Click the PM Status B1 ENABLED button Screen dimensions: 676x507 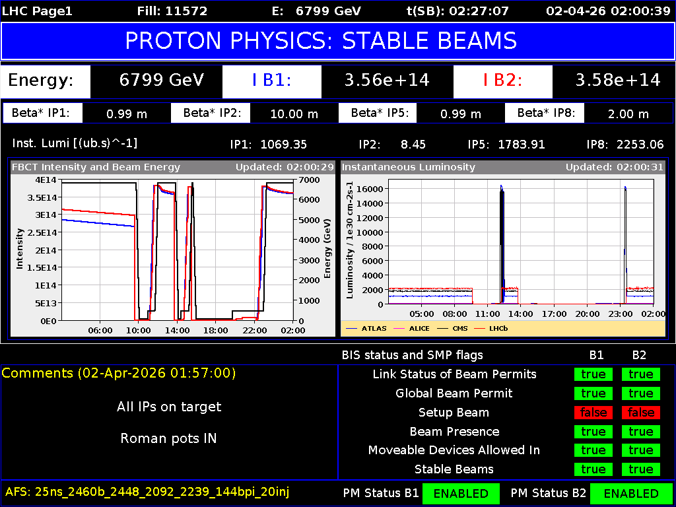[461, 493]
